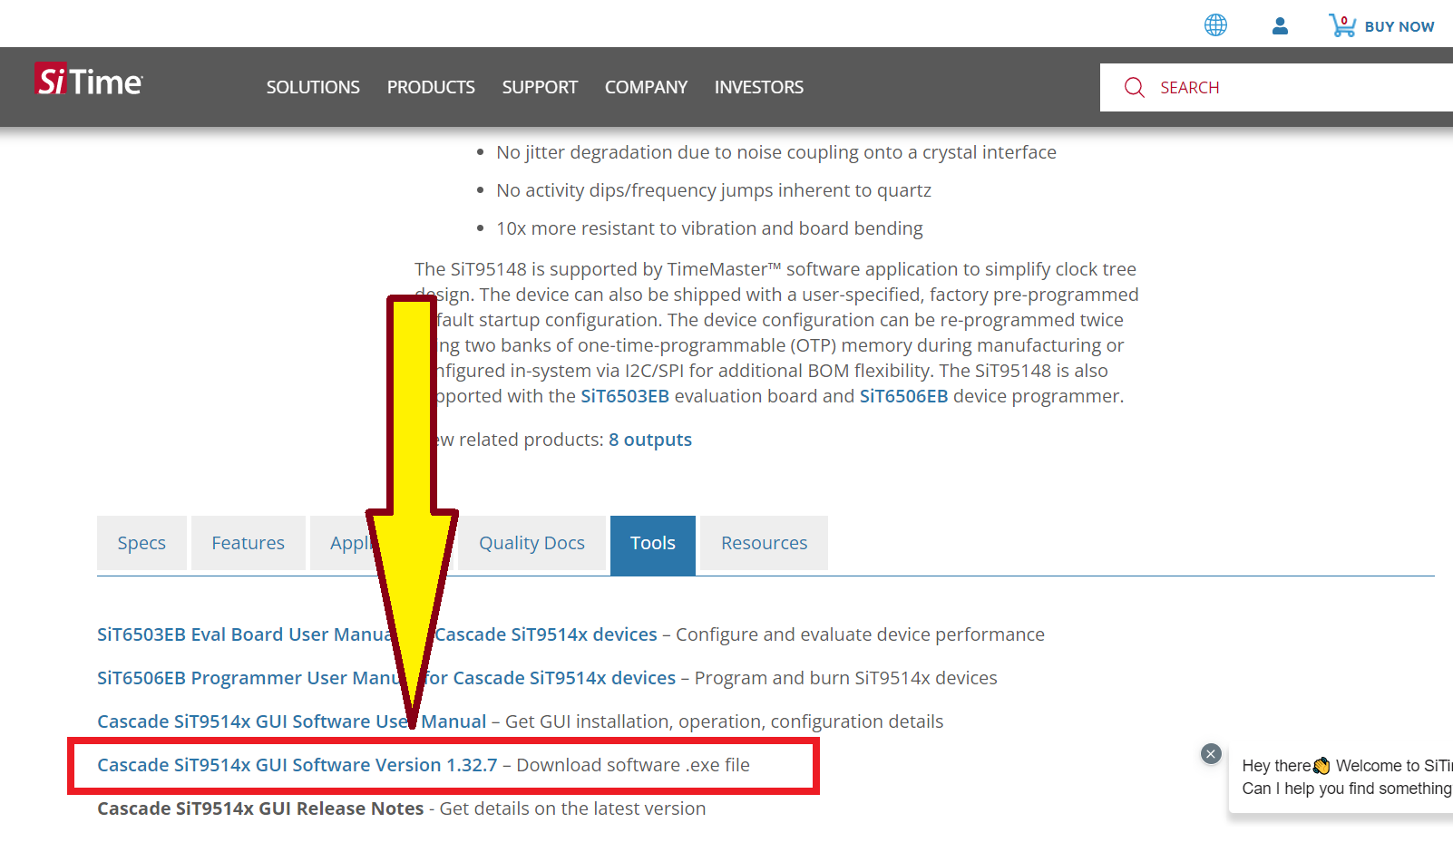Open the COMPANY menu
This screenshot has width=1453, height=852.
[x=646, y=87]
